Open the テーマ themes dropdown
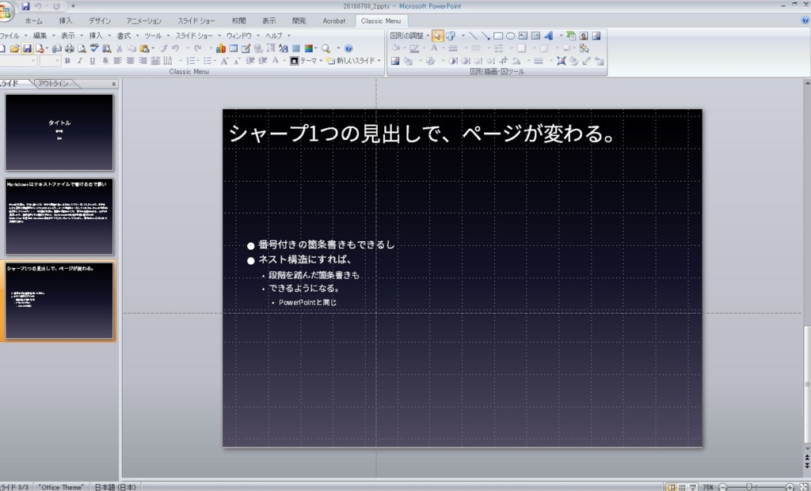The height and width of the screenshot is (491, 811). click(x=306, y=61)
